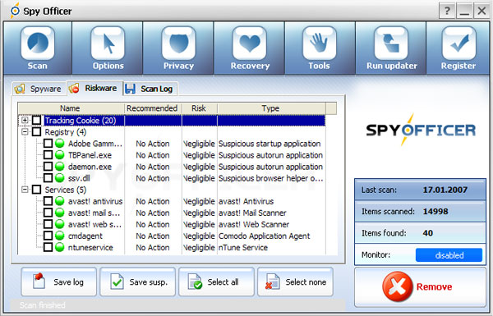Click green status dot for avast! antivirus
Screen dimensions: 493x316
[x=59, y=201]
